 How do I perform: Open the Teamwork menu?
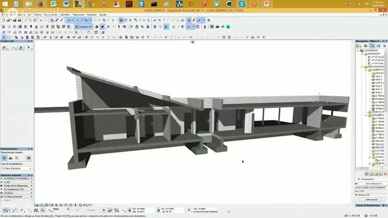pyautogui.click(x=78, y=15)
